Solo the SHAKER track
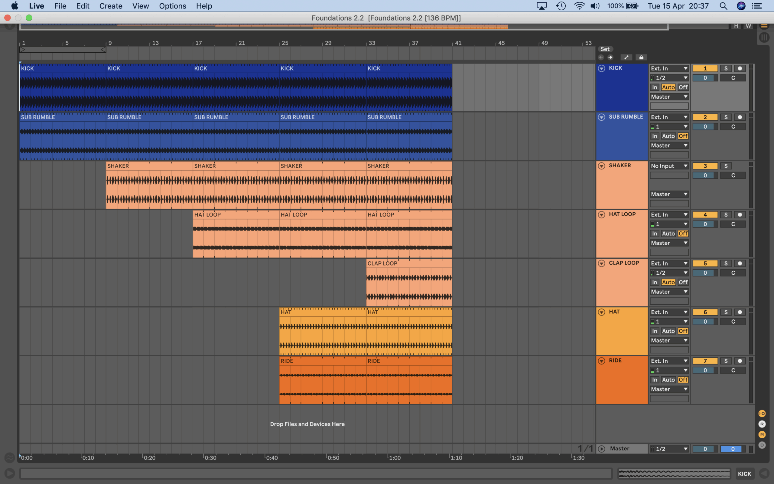 pyautogui.click(x=726, y=166)
